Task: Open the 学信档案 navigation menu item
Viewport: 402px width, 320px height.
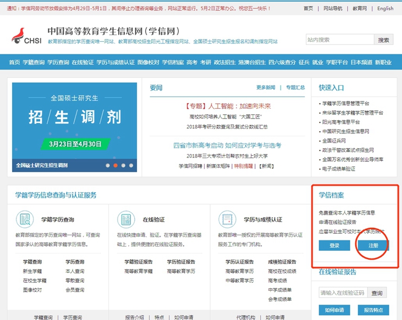Action: [173, 63]
